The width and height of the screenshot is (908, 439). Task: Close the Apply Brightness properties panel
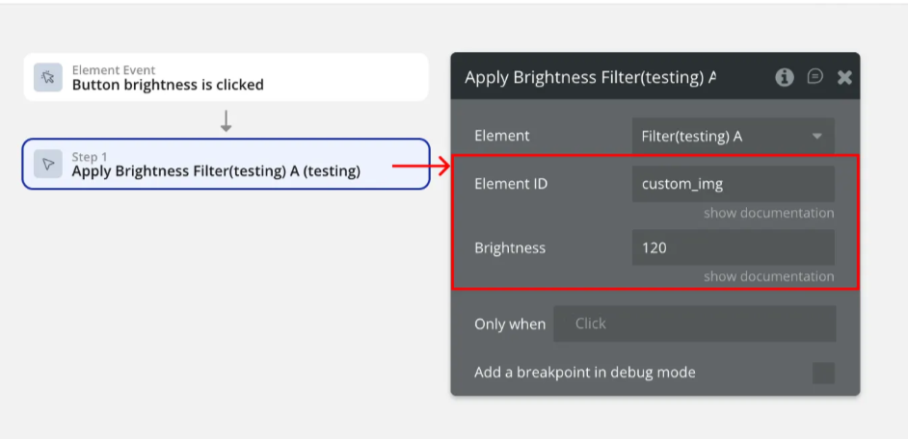click(844, 77)
